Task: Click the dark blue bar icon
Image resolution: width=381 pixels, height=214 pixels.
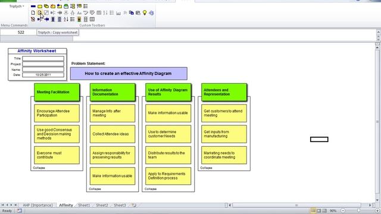Action: click(33, 7)
